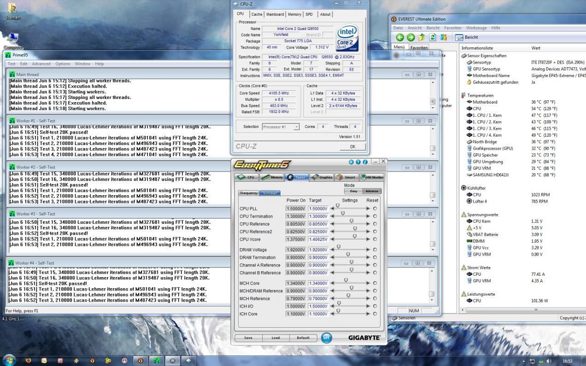
Task: Click DRAM Voltage Target value field
Action: click(x=318, y=250)
